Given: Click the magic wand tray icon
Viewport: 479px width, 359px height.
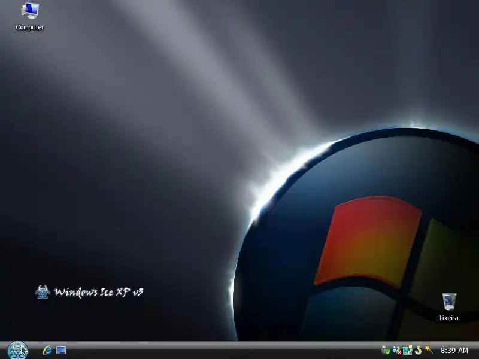Looking at the screenshot, I should click(x=429, y=350).
